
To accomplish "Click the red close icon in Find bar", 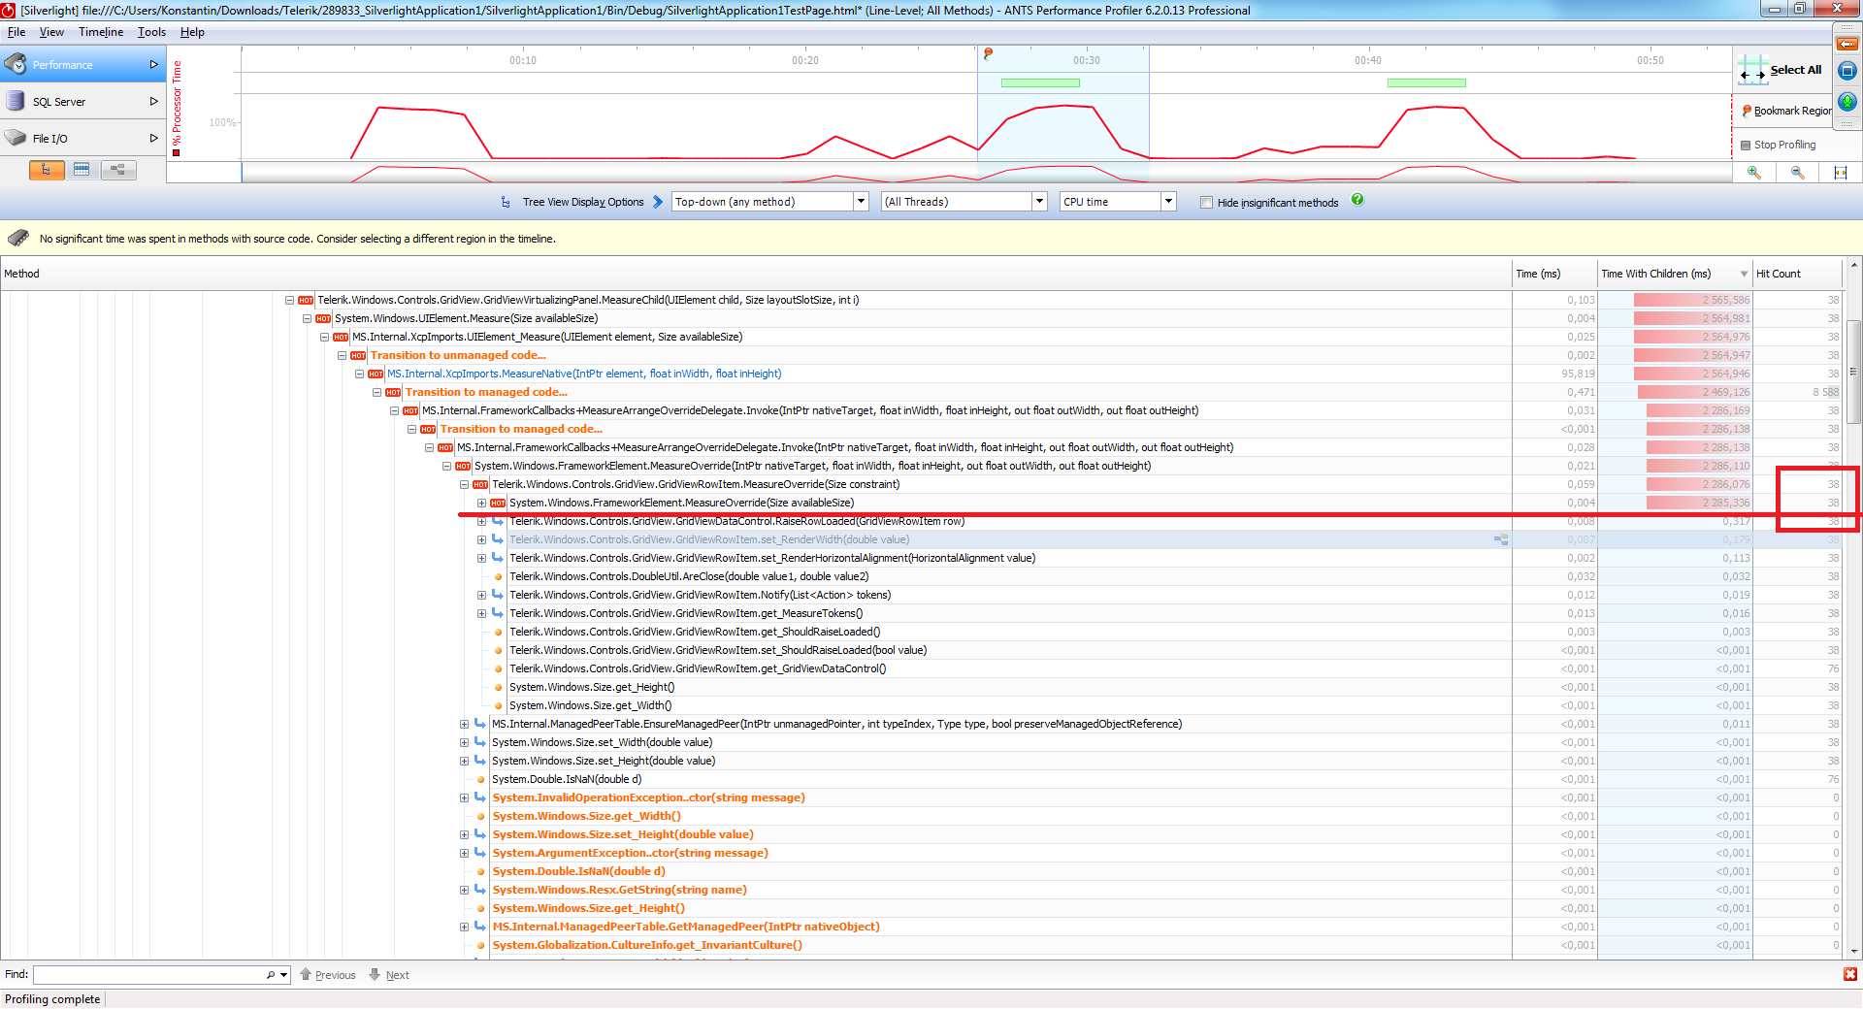I will click(1850, 974).
